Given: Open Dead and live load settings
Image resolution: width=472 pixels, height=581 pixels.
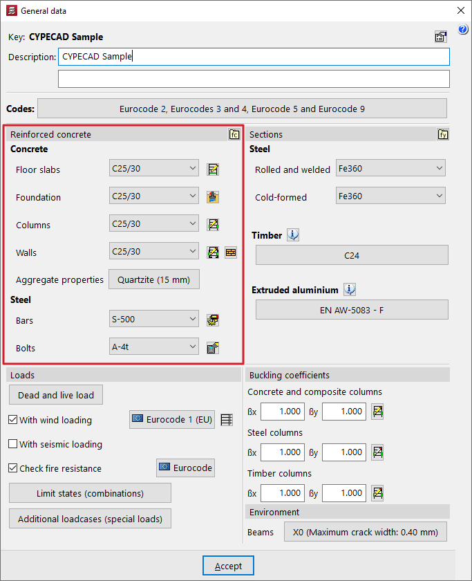Looking at the screenshot, I should coord(56,395).
